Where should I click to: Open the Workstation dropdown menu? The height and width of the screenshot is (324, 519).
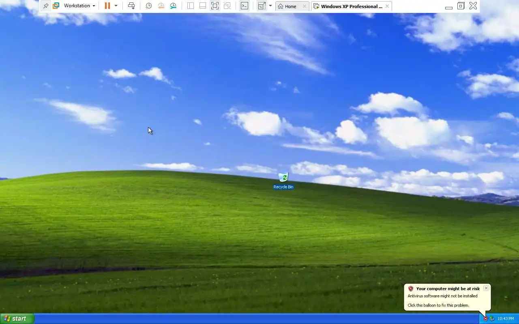79,6
